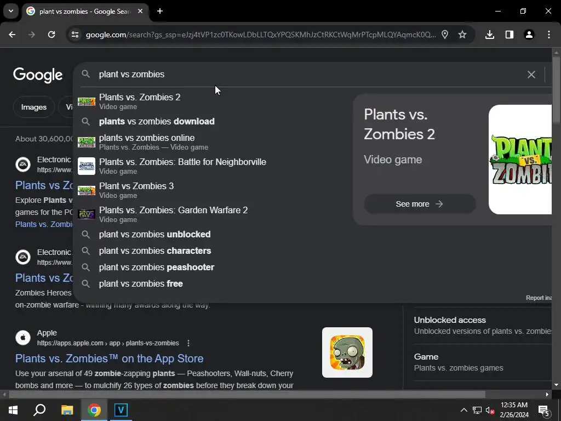This screenshot has height=421, width=561.
Task: Bookmark this page with the star icon
Action: coord(462,35)
